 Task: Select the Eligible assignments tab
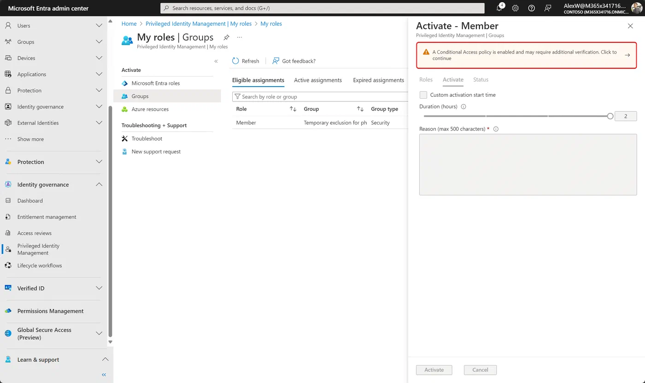258,80
